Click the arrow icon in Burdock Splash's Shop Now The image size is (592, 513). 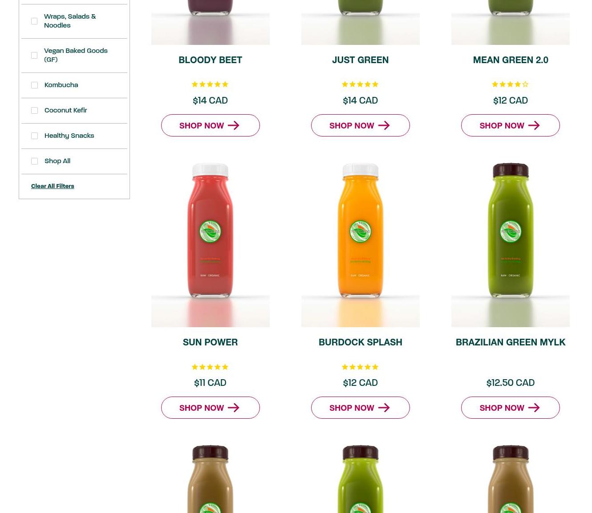(x=384, y=408)
